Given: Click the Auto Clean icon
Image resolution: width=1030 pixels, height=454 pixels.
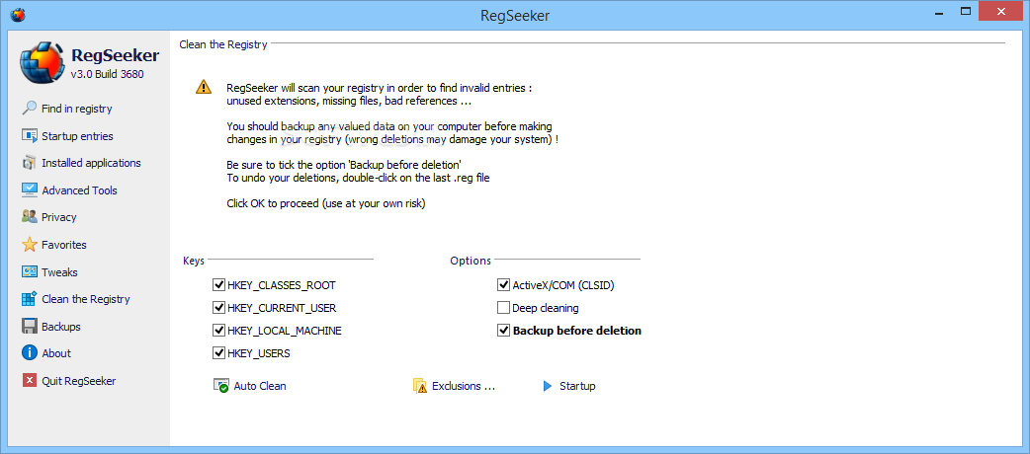Looking at the screenshot, I should click(x=221, y=386).
